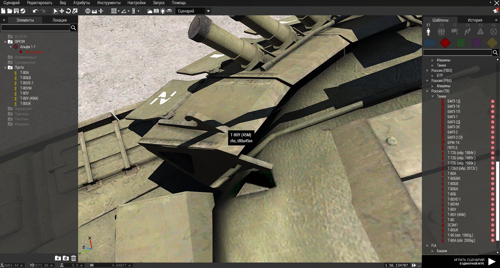Screen dimensions: 500x268
Task: Open a scenario with the folder icon
Action: [x=10, y=11]
